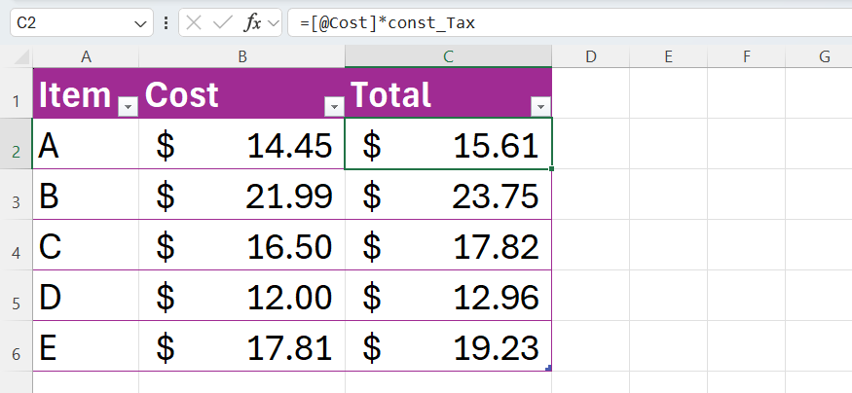Expand the formula bar options chevron
This screenshot has height=393, width=852.
click(273, 23)
